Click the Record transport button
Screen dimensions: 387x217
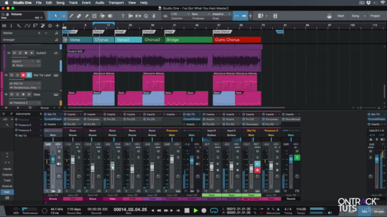pyautogui.click(x=204, y=210)
